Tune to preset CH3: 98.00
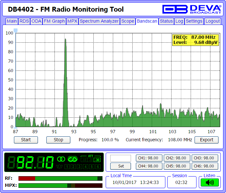Screen dimensions: 226x193 [205, 158]
